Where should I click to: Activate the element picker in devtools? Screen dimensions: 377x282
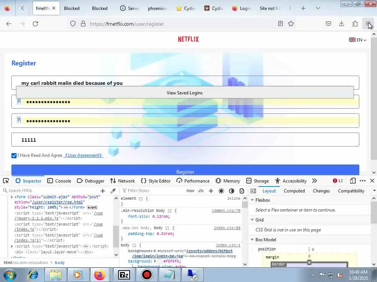point(6,181)
